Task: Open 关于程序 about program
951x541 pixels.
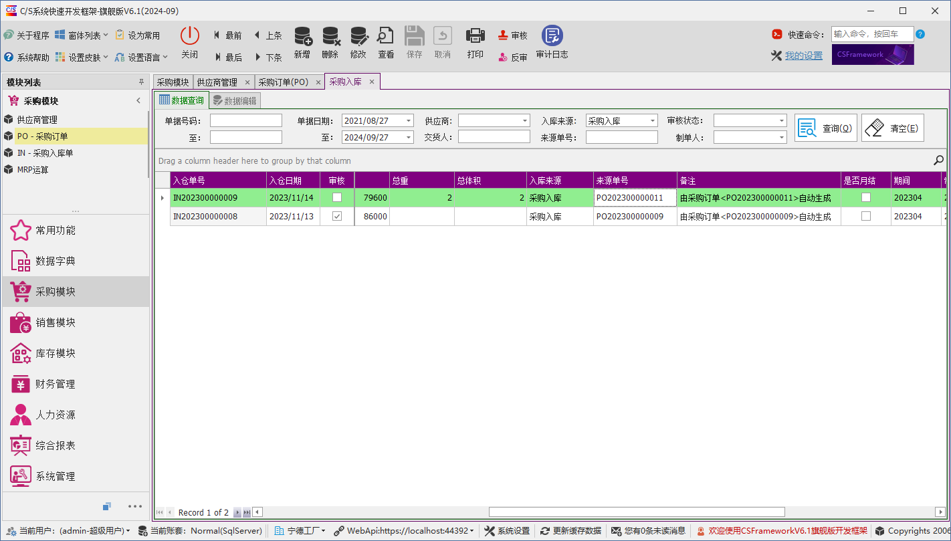Action: point(26,35)
